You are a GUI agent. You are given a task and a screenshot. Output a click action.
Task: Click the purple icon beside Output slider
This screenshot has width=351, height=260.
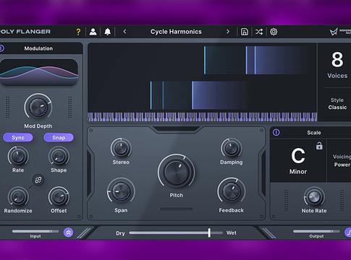coord(348,233)
